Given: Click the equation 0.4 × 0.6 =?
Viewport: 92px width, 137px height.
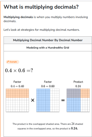Looking at the screenshot, I should tap(19, 70).
